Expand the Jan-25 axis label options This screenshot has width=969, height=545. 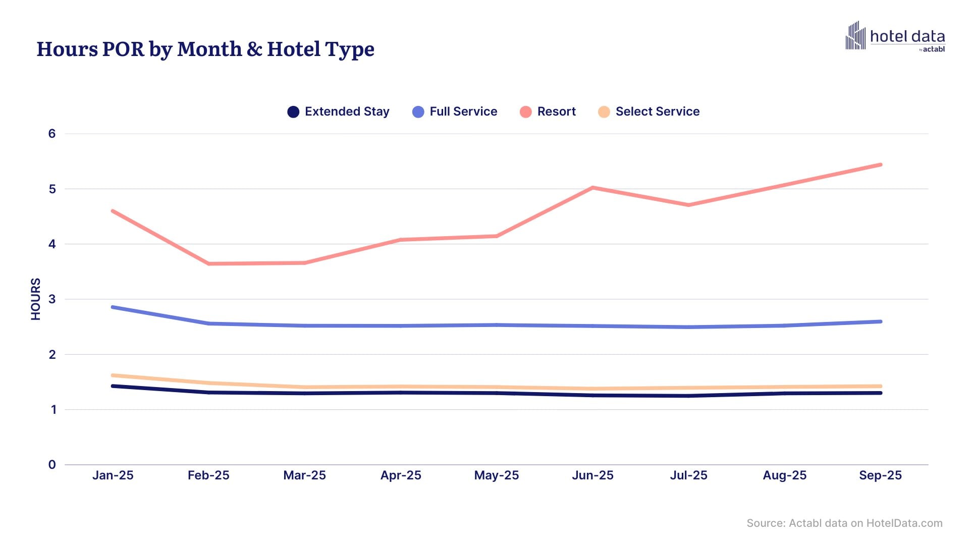tap(113, 475)
